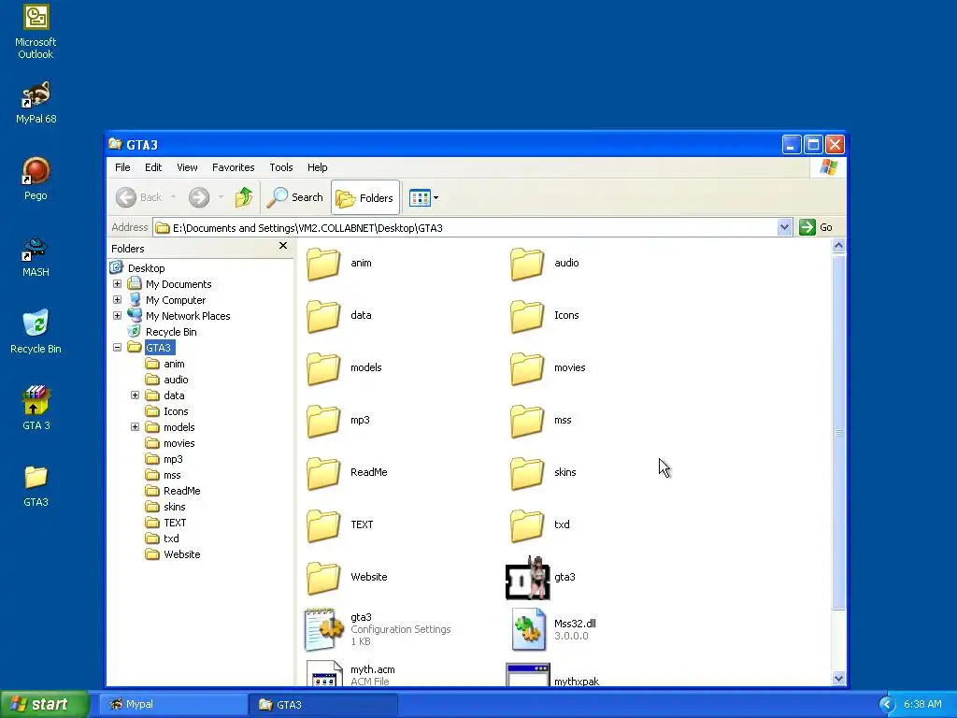Open the Tools menu
The image size is (957, 718).
(280, 167)
